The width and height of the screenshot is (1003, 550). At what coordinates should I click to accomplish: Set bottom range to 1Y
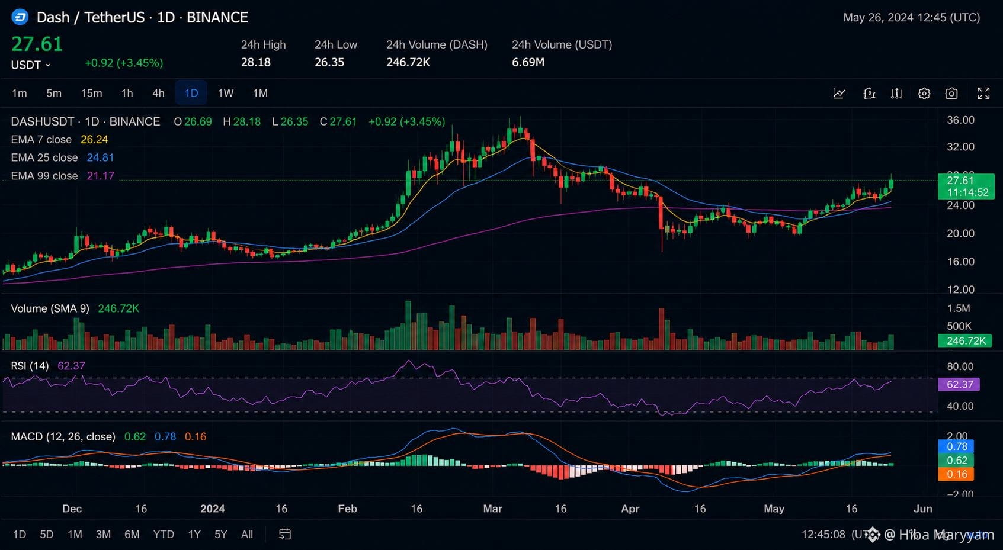pyautogui.click(x=194, y=534)
